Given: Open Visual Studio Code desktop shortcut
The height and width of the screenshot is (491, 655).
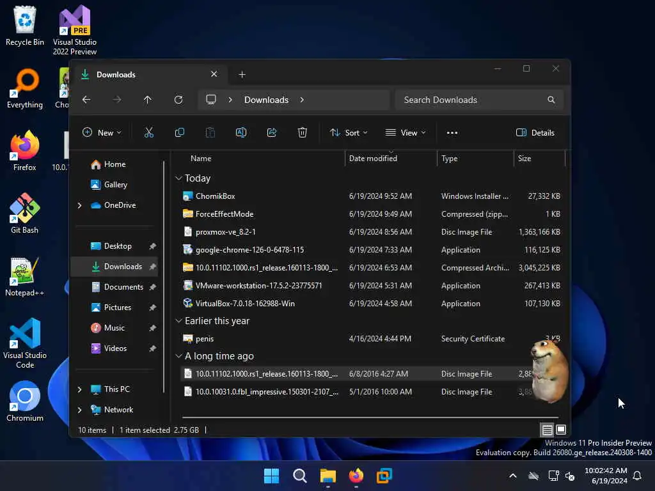Looking at the screenshot, I should tap(25, 343).
